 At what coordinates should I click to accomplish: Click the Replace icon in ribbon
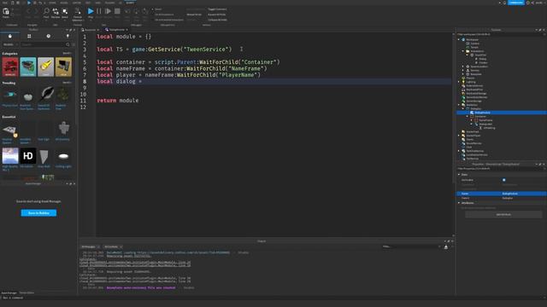(56, 11)
